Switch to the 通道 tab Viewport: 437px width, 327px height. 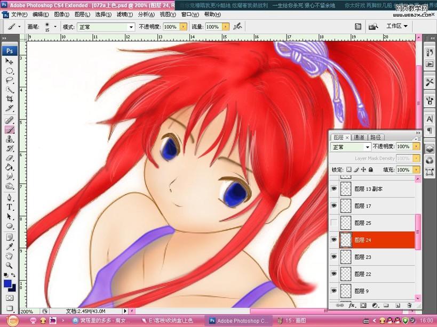pos(359,137)
